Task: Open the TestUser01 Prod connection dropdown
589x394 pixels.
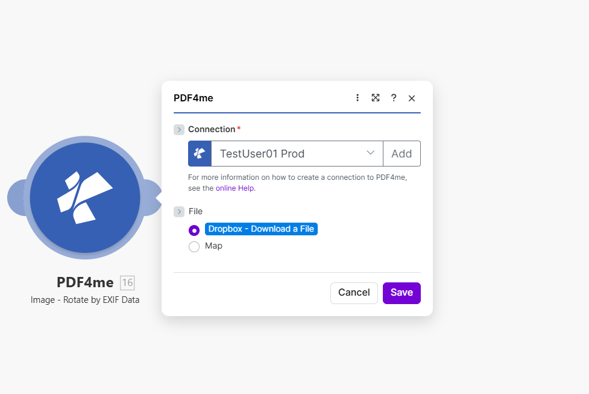Action: coord(297,154)
